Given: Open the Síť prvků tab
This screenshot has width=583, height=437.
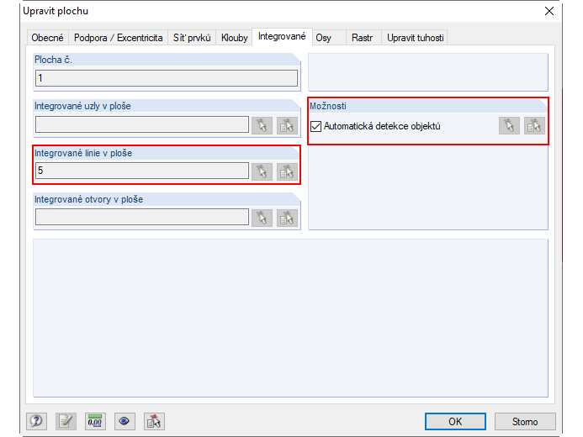Looking at the screenshot, I should click(192, 38).
